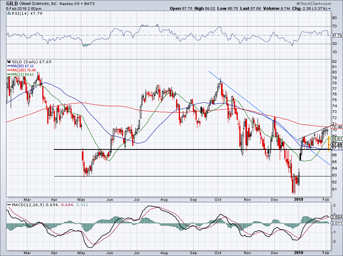Click the RSI line icon before RSI(14)
Screen dimensions: 343x256
tap(9, 13)
